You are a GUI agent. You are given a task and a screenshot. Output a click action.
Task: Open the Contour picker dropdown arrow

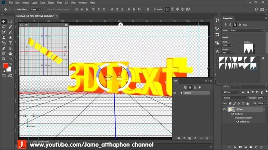pyautogui.click(x=254, y=49)
